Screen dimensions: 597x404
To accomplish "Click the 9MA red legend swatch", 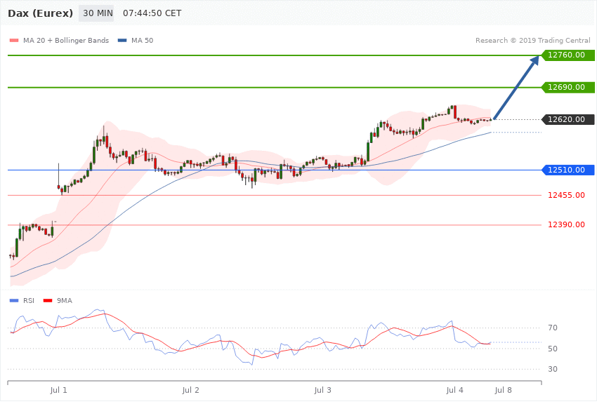I will point(48,301).
